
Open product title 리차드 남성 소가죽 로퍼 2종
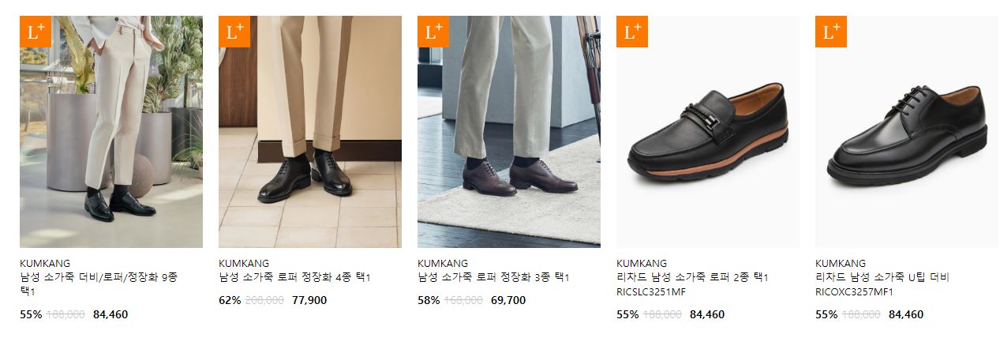click(x=692, y=278)
